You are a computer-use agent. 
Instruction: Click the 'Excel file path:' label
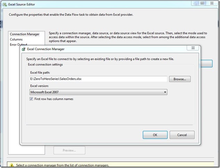(40, 73)
